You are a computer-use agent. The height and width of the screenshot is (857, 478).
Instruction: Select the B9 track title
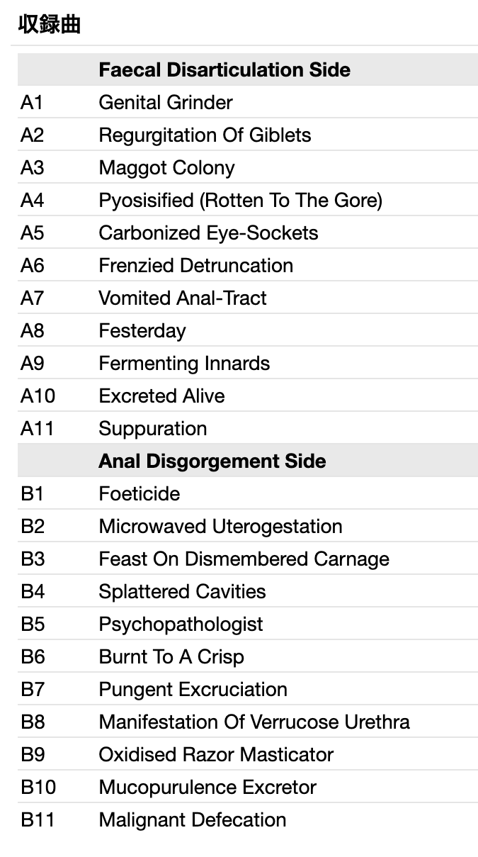[x=216, y=754]
